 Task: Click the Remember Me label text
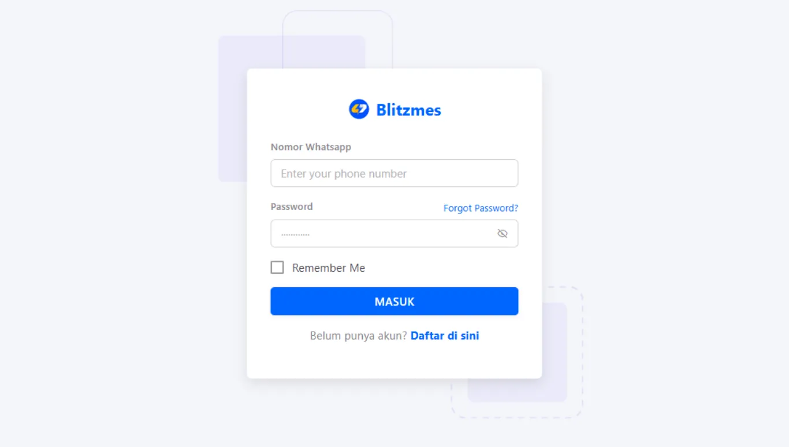(x=329, y=268)
